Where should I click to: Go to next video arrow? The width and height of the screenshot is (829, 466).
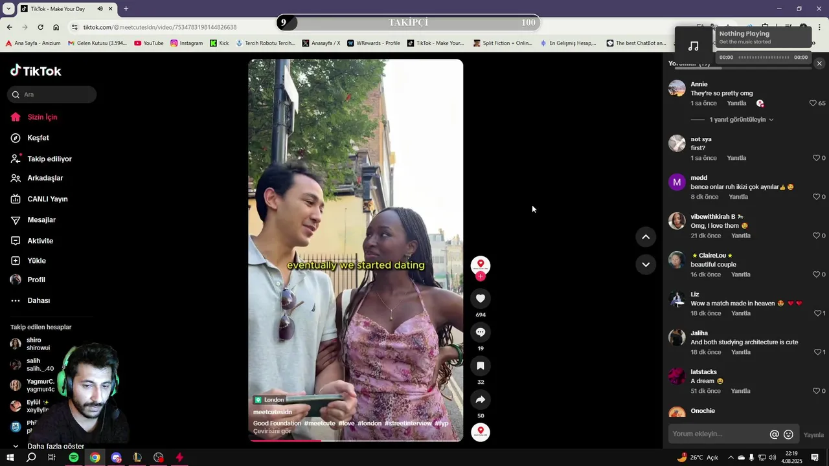[646, 264]
